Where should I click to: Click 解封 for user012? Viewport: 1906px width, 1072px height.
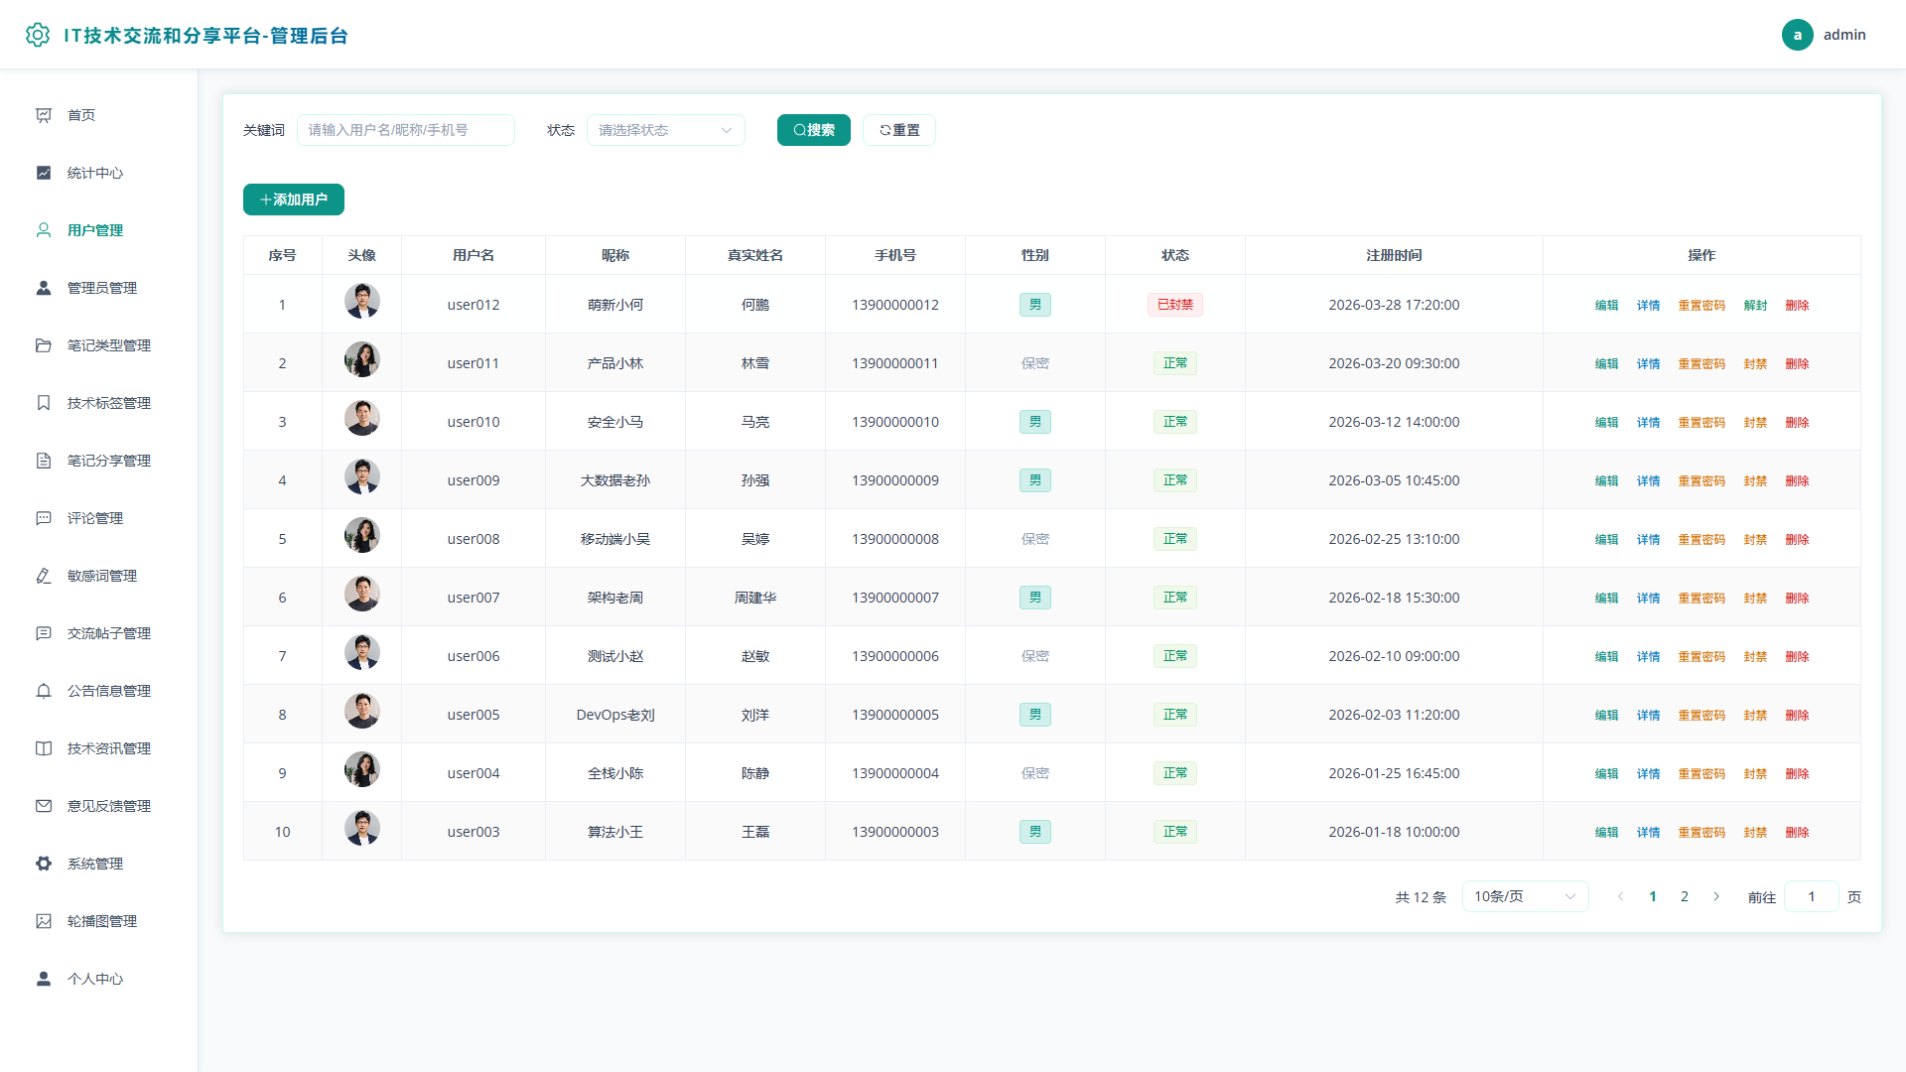click(1755, 305)
